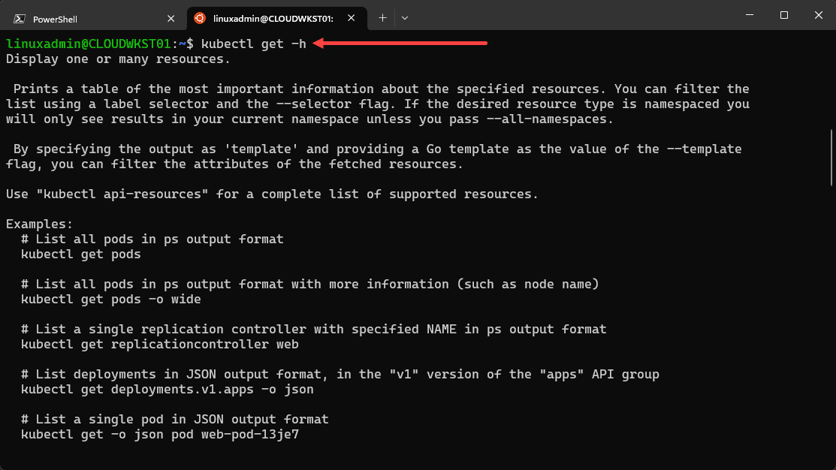Open a new tab with the plus button
This screenshot has width=836, height=470.
tap(382, 17)
